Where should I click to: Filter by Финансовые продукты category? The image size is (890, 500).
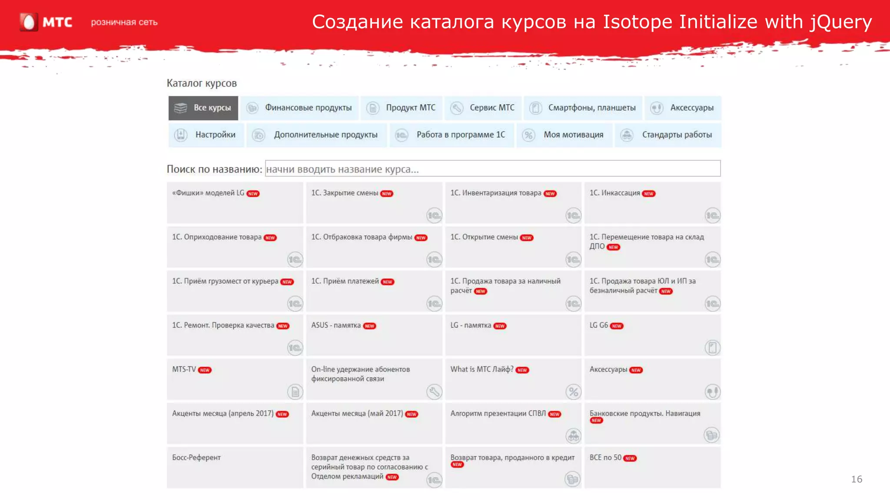click(299, 108)
